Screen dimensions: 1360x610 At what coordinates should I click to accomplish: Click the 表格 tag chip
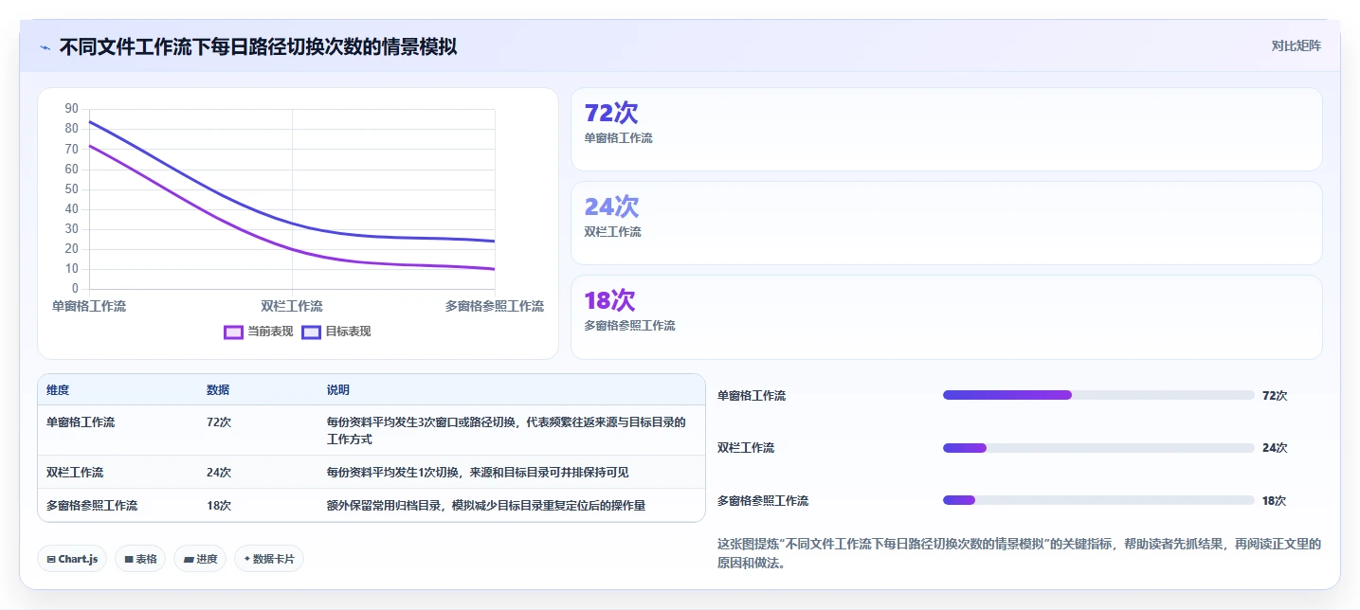tap(141, 559)
